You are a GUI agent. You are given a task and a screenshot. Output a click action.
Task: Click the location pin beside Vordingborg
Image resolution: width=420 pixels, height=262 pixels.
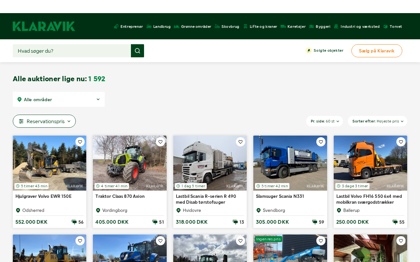(98, 210)
